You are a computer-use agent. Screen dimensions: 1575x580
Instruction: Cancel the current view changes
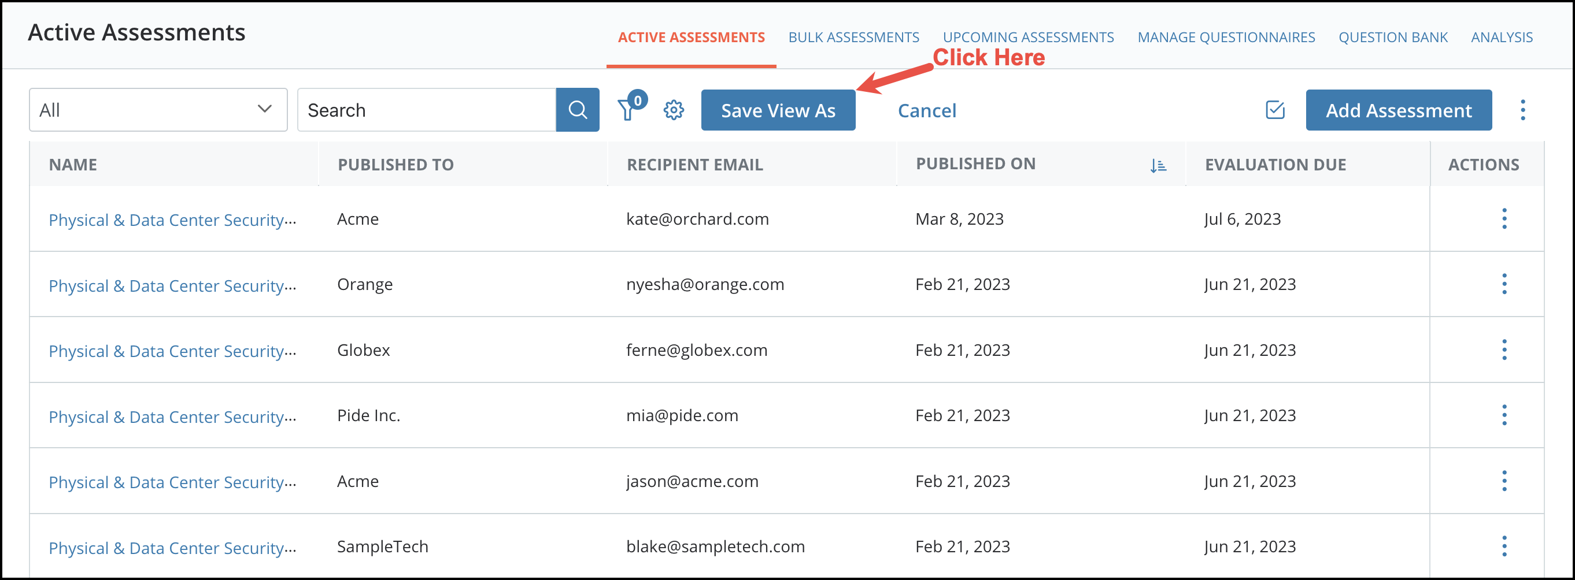coord(927,110)
